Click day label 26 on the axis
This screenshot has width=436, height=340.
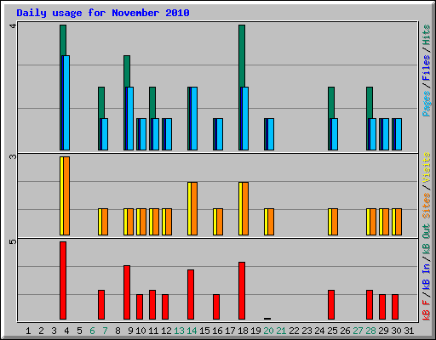click(345, 331)
